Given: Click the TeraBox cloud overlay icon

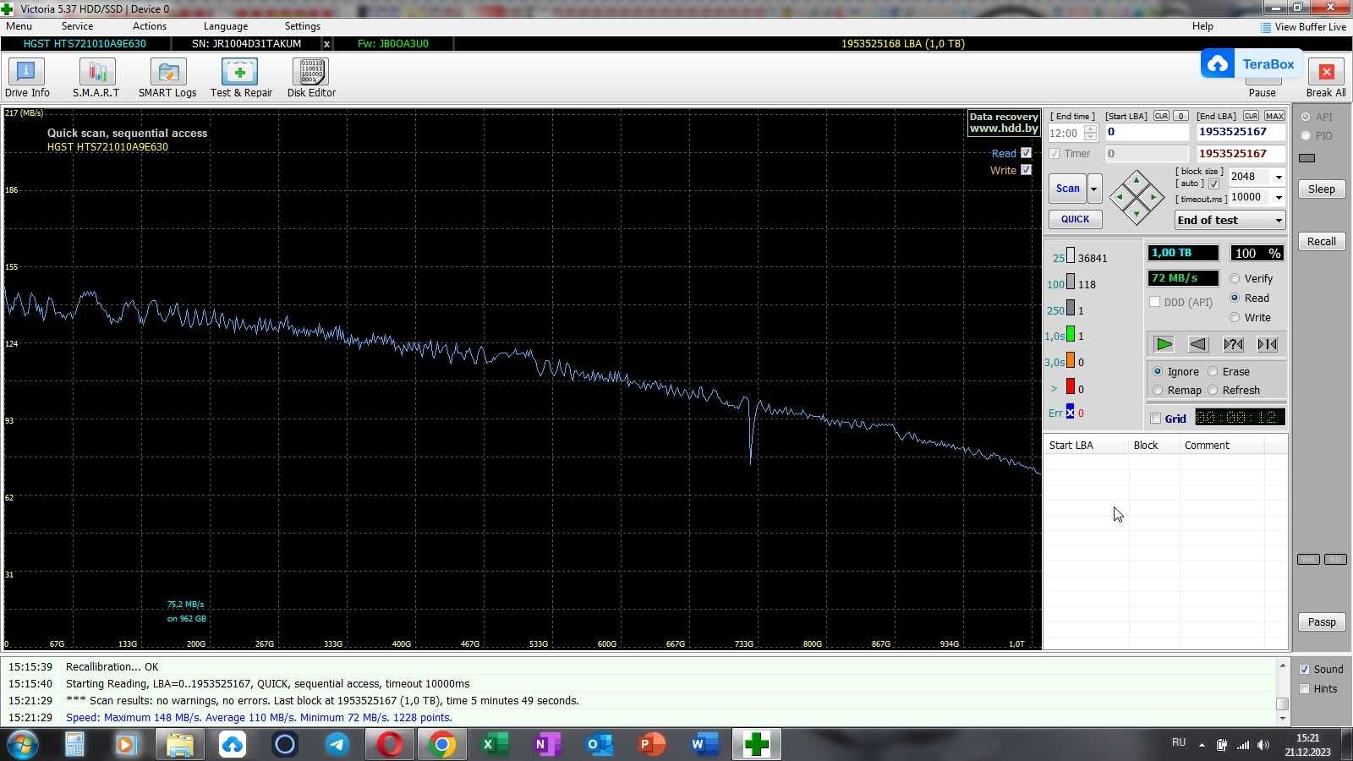Looking at the screenshot, I should tap(1218, 64).
